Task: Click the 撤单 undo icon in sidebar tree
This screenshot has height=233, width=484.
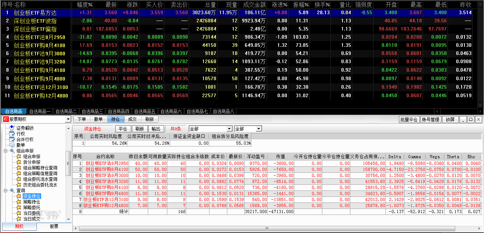Action: [12, 145]
